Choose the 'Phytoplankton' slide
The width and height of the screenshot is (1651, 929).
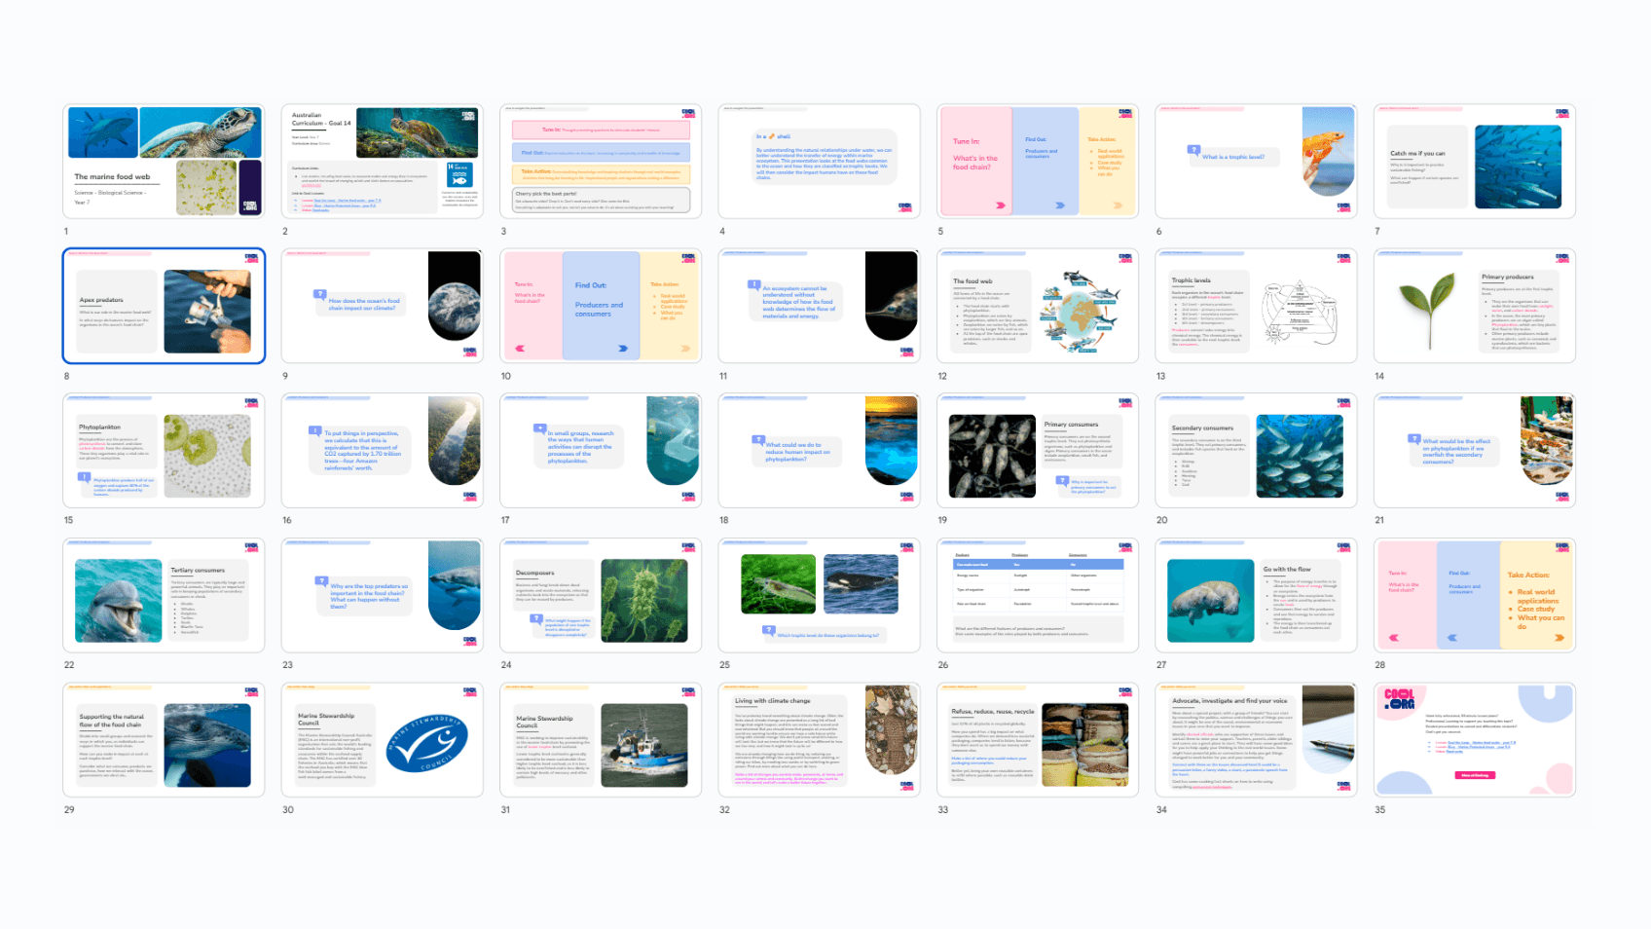tap(164, 451)
